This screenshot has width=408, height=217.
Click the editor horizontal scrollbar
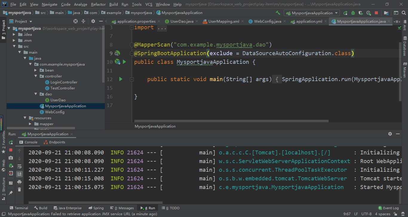(231, 121)
